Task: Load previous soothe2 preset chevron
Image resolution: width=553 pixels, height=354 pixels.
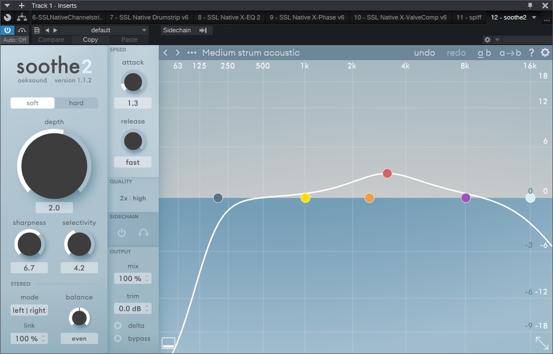Action: point(165,52)
